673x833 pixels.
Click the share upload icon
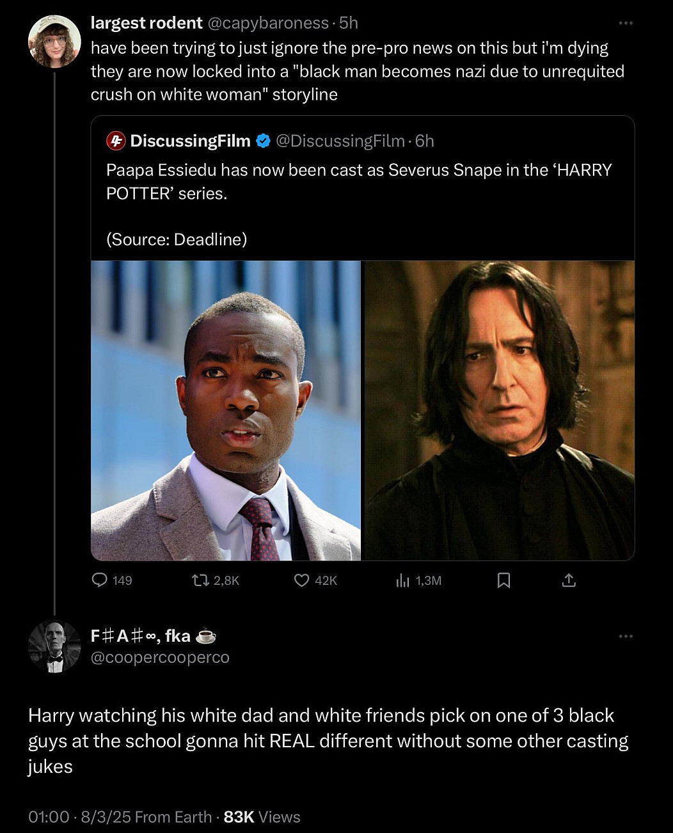(569, 580)
